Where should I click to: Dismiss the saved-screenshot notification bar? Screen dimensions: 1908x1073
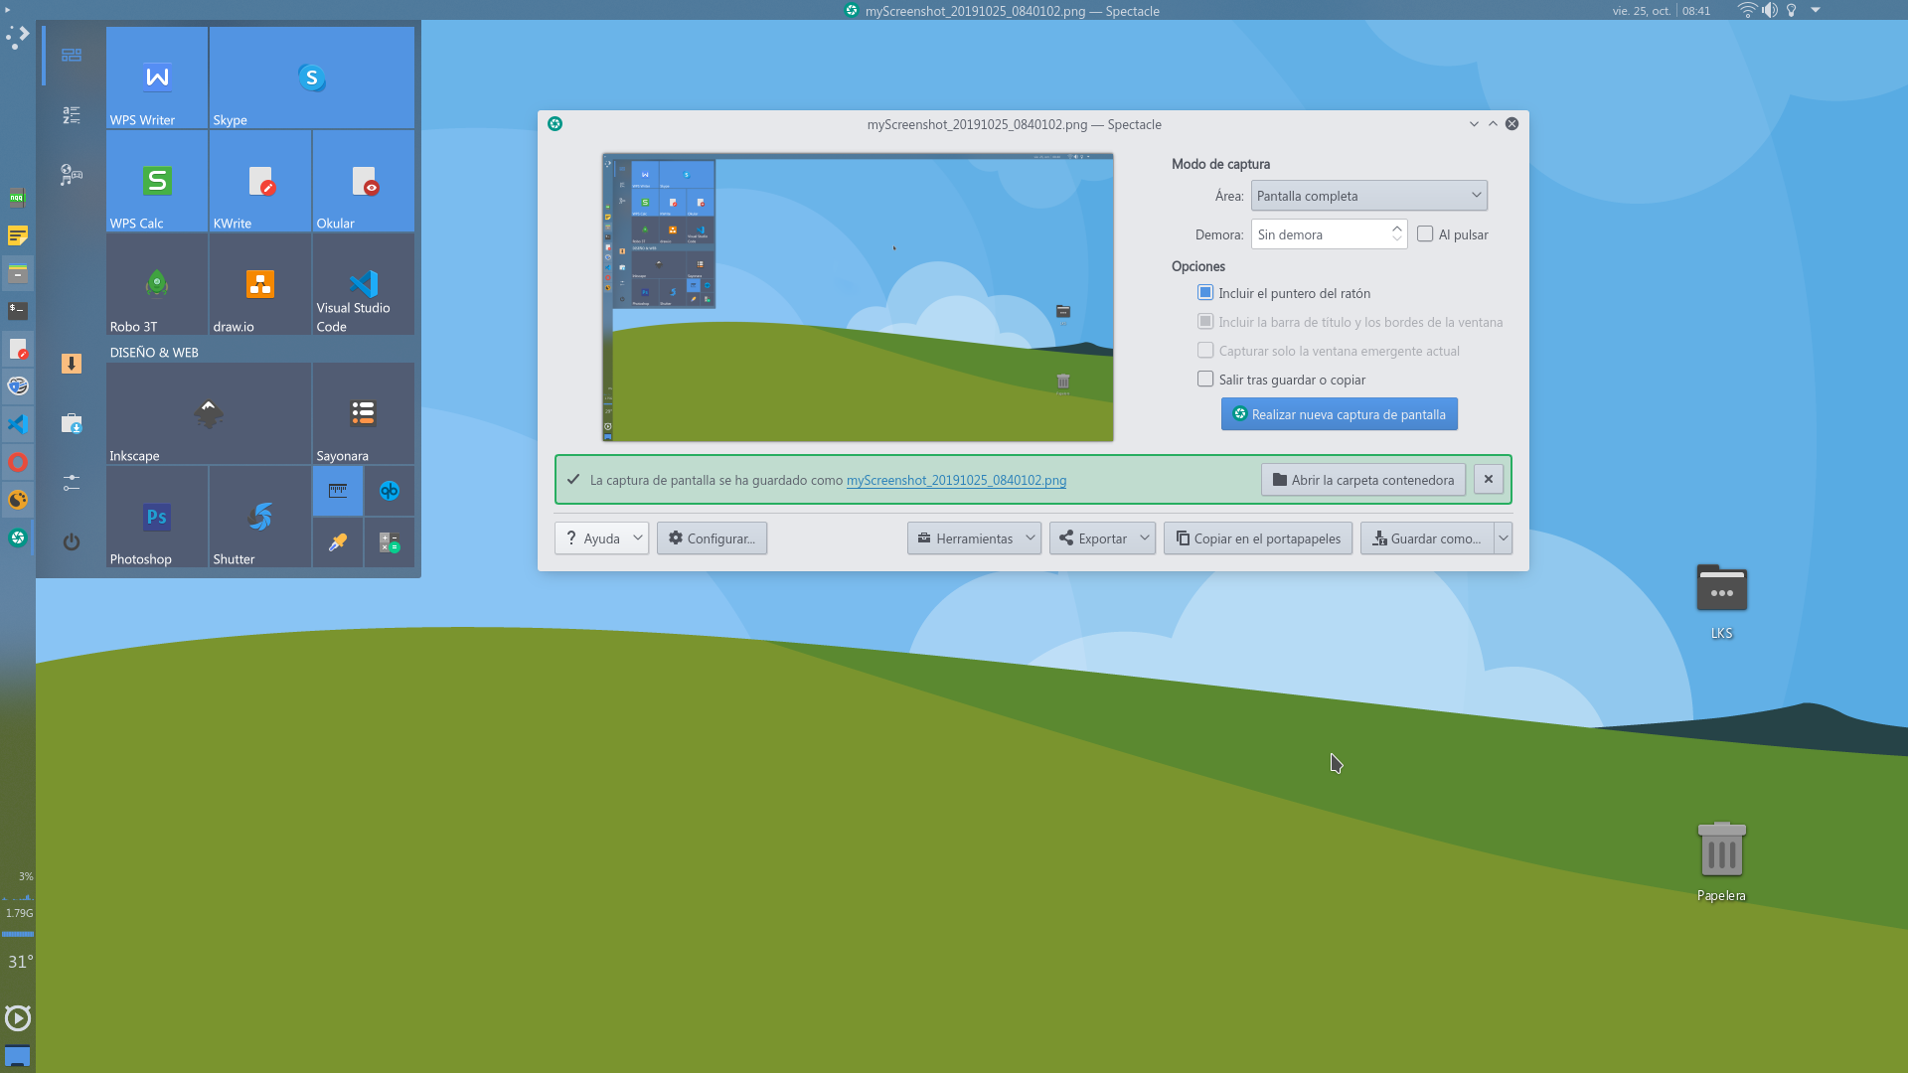click(x=1489, y=479)
